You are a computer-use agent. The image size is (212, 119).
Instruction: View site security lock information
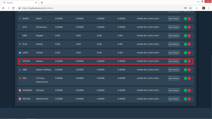point(20,8)
